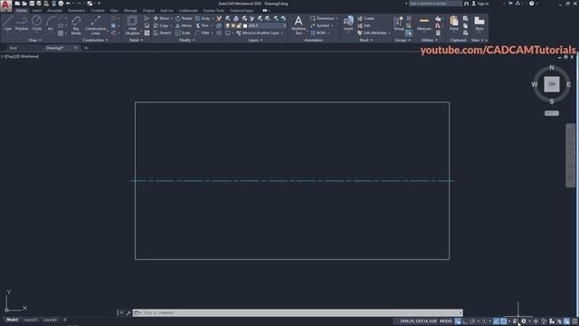Select the Trim command
The width and height of the screenshot is (579, 326).
(203, 25)
